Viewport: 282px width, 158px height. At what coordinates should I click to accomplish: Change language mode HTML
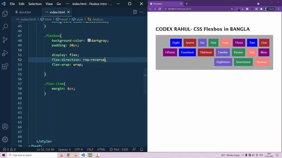pyautogui.click(x=101, y=149)
